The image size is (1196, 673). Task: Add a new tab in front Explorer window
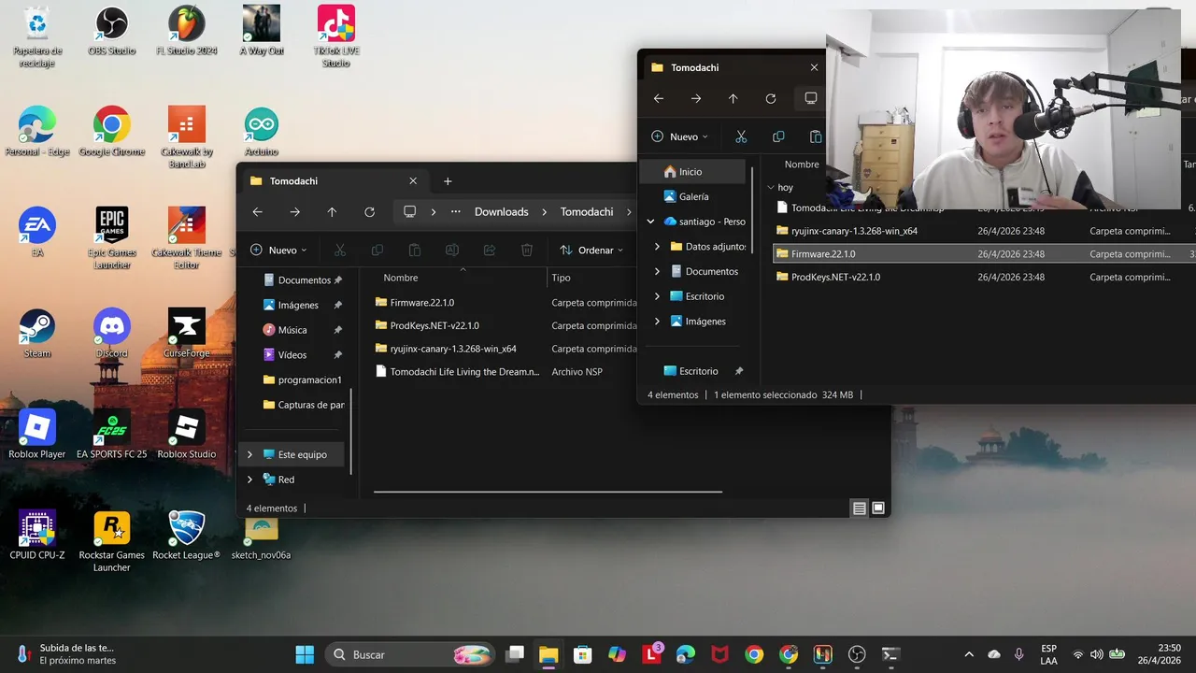click(448, 181)
